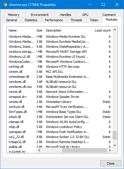Click the MCI API DLL description

[54, 72]
